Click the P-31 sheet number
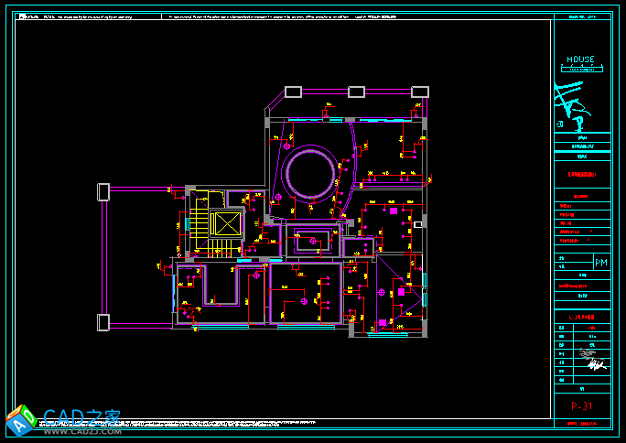The image size is (626, 443). [x=580, y=405]
